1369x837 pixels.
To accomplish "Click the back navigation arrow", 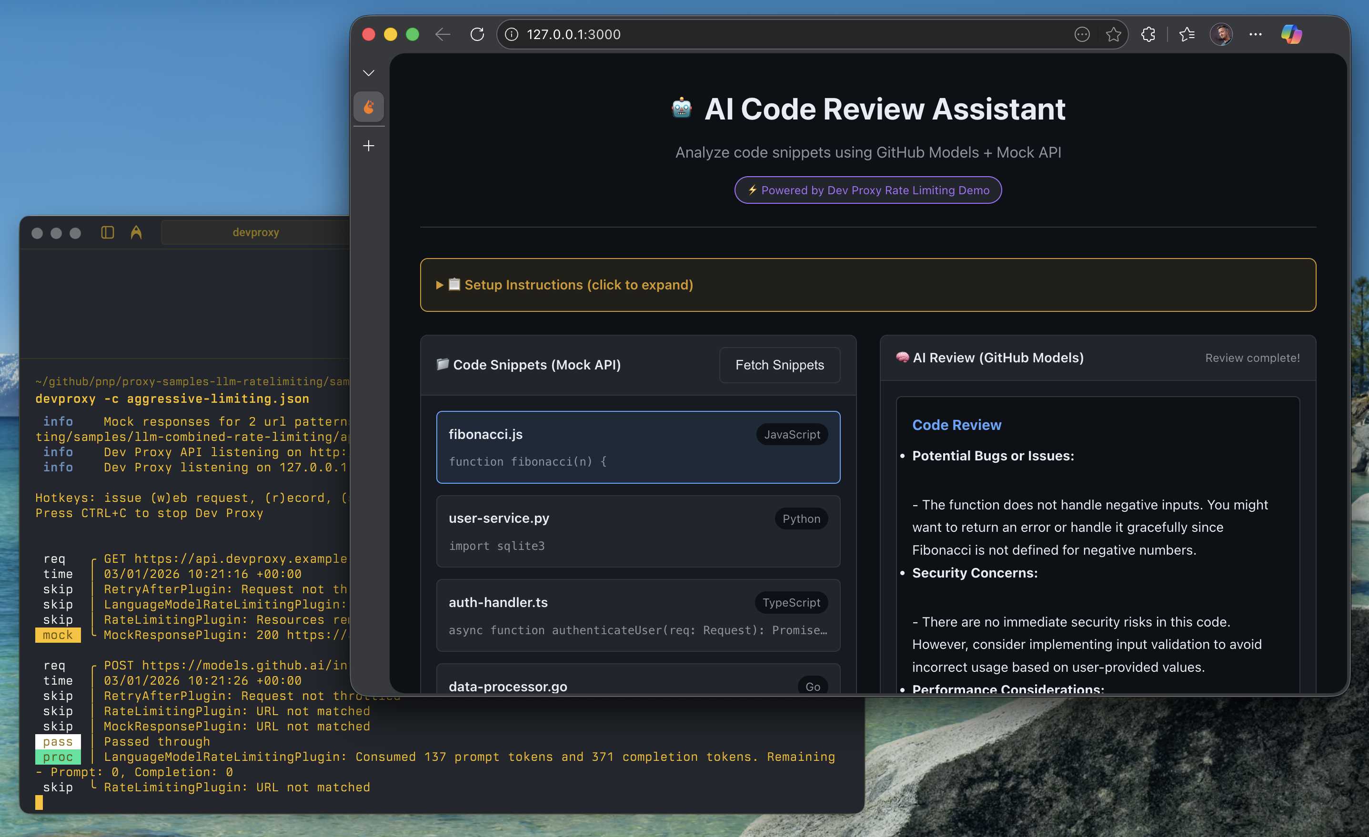I will coord(443,34).
